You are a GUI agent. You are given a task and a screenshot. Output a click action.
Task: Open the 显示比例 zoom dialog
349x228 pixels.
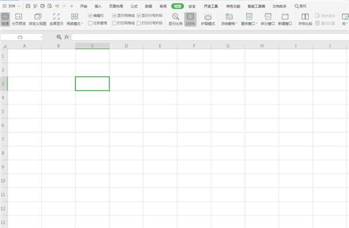tap(176, 19)
